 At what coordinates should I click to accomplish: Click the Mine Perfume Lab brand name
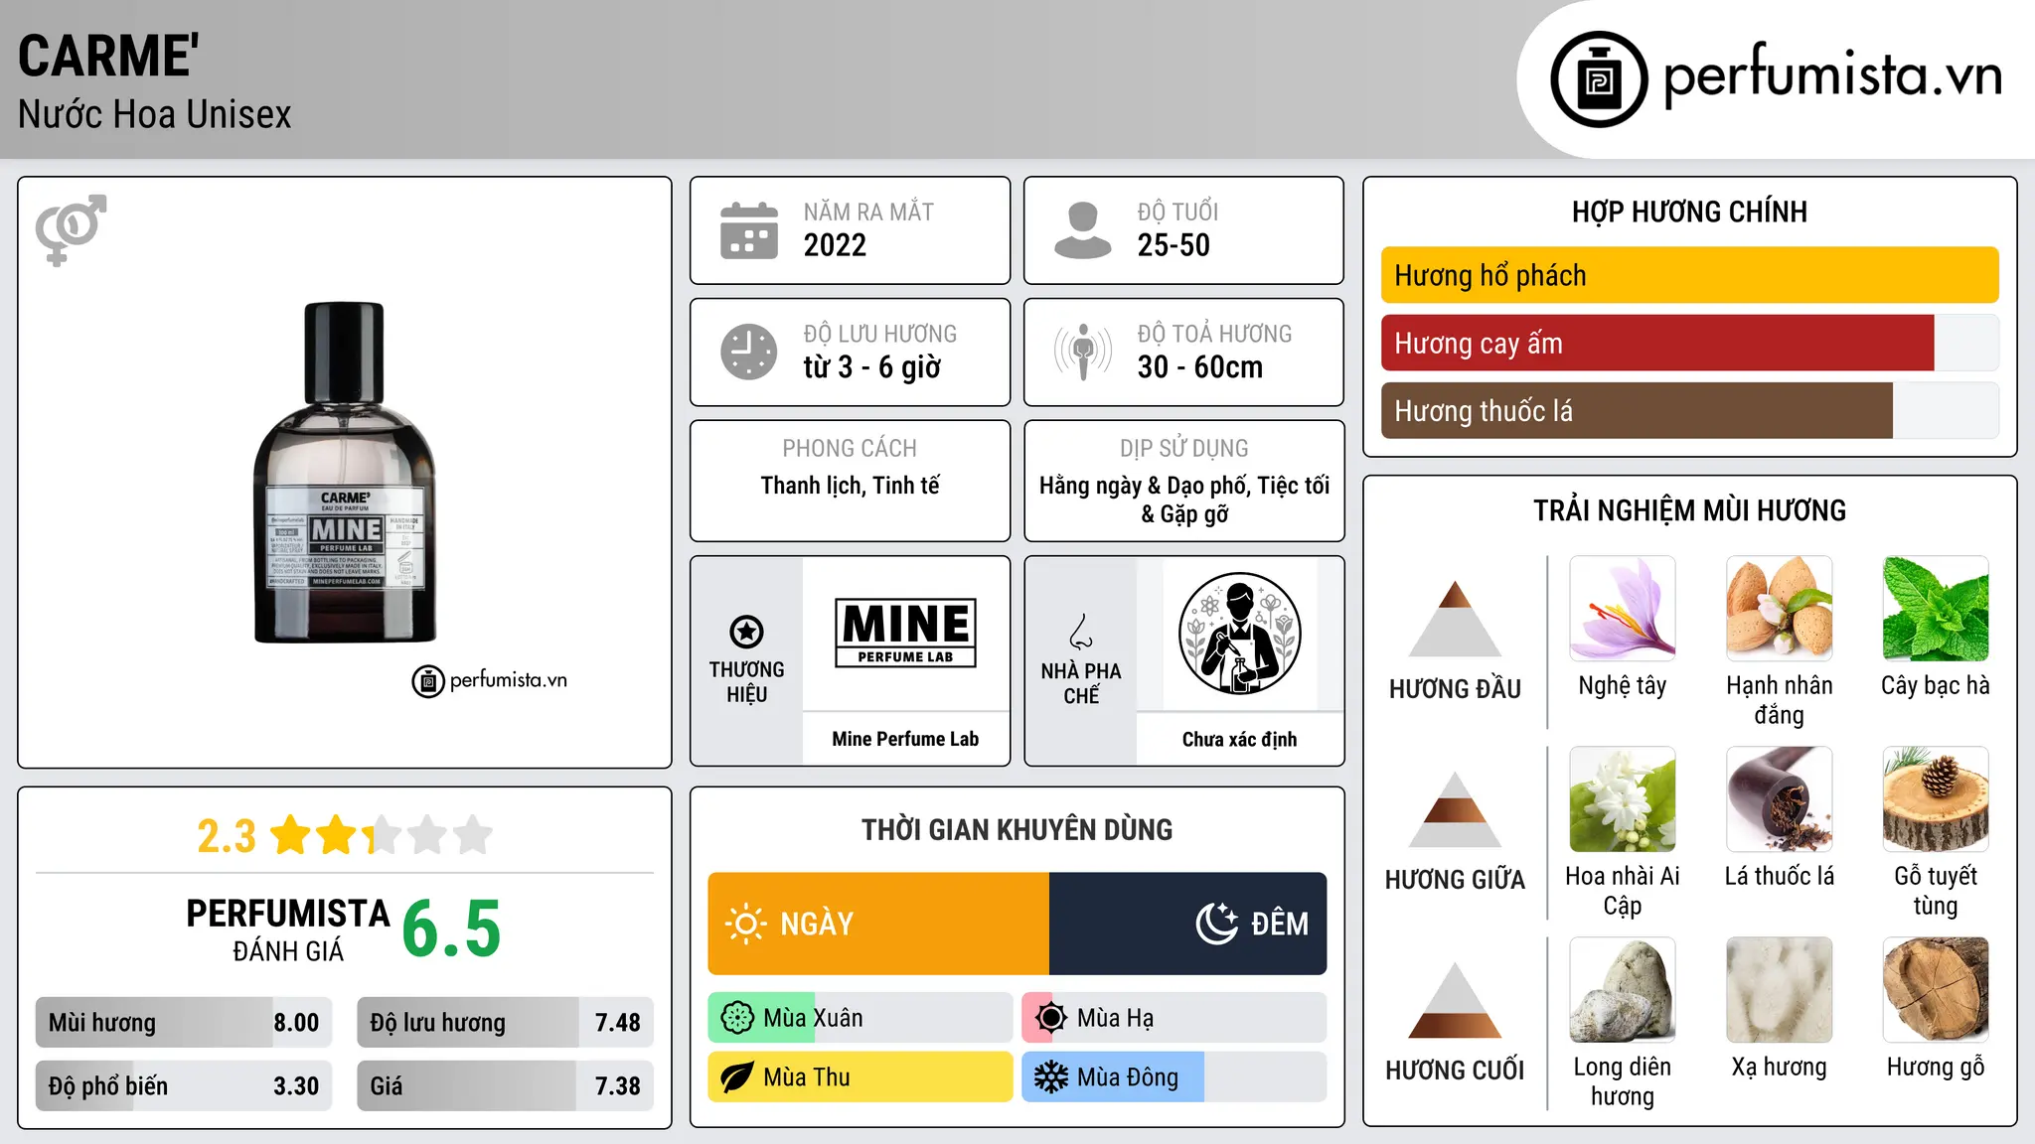(x=905, y=739)
